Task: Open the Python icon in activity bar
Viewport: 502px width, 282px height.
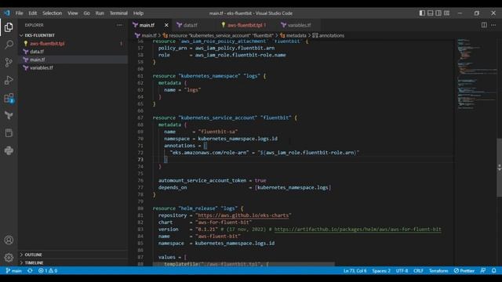Action: 9,150
